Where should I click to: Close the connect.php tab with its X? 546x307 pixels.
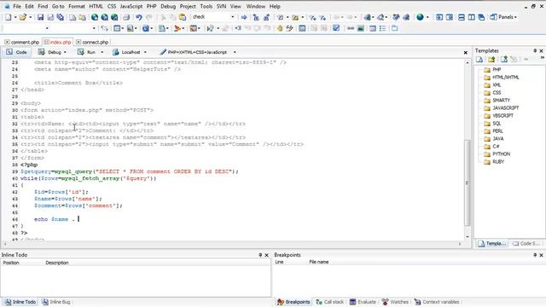point(78,42)
